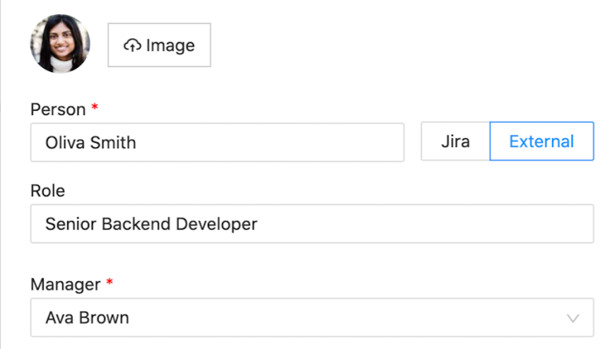
Task: Select the External person source option
Action: pyautogui.click(x=541, y=141)
